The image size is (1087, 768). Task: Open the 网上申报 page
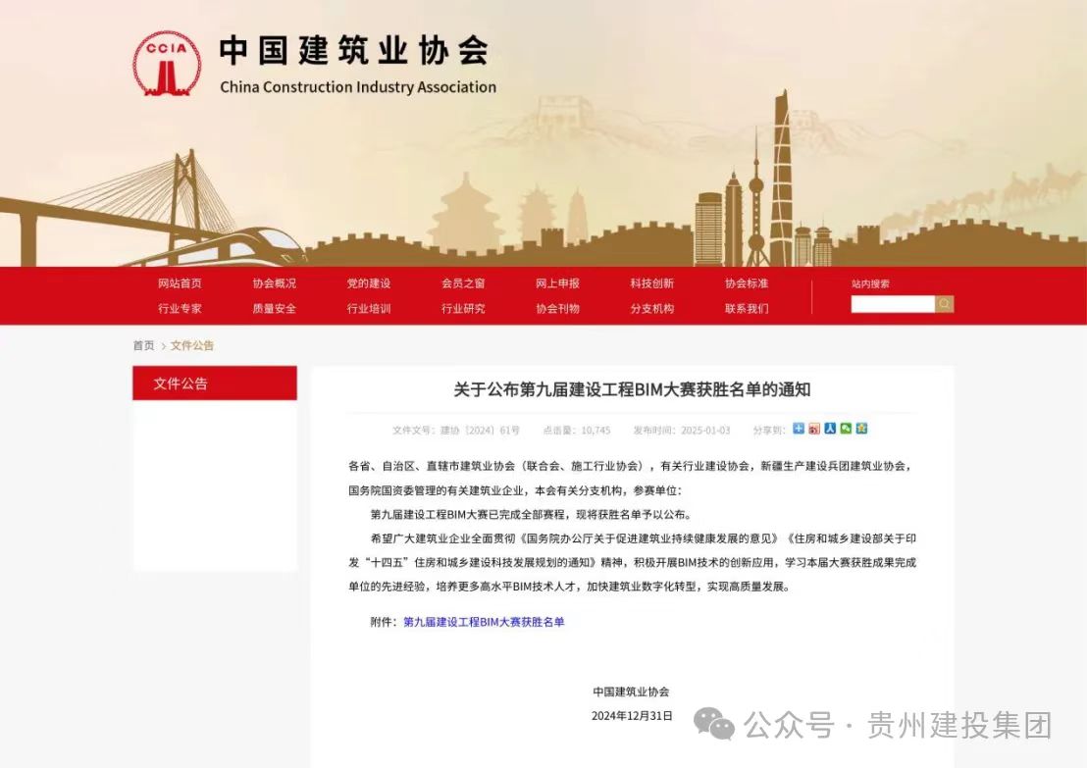(557, 283)
